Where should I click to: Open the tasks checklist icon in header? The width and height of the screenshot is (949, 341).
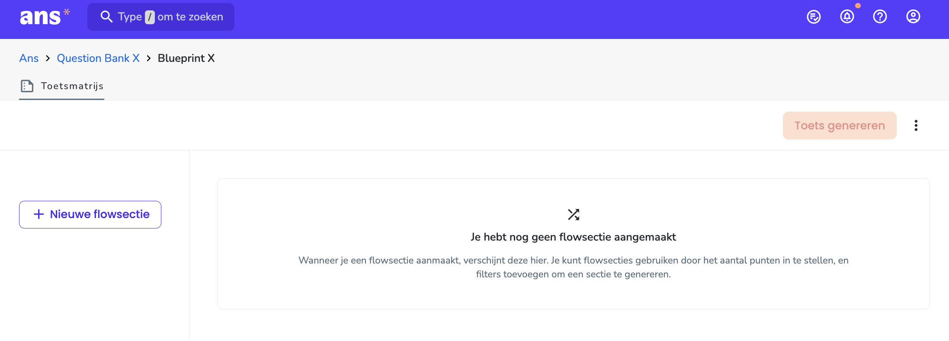pyautogui.click(x=814, y=17)
